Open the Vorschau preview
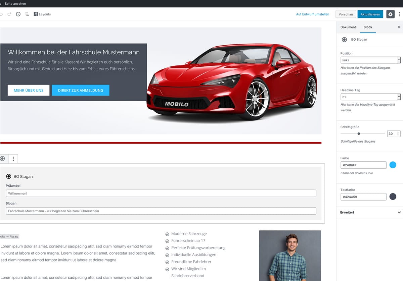The height and width of the screenshot is (281, 403). (x=346, y=14)
